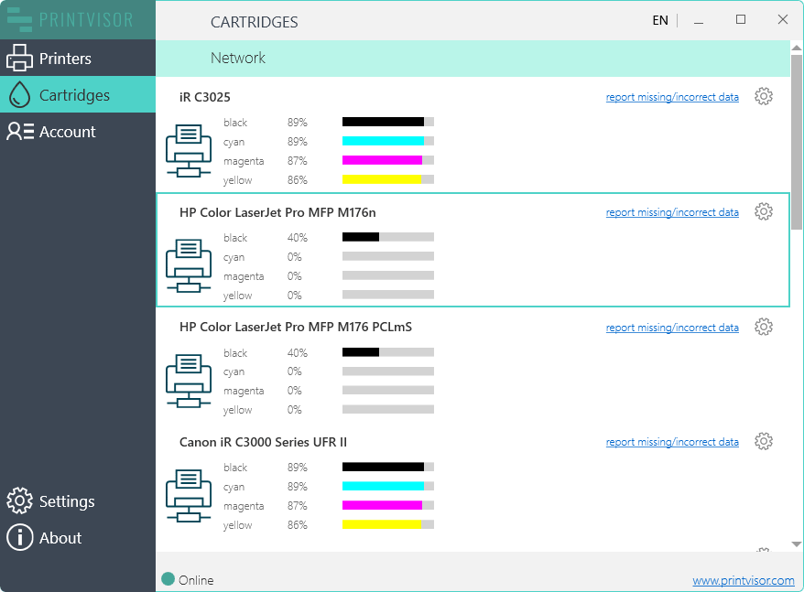804x592 pixels.
Task: Click the black ink level bar for M176n
Action: point(387,236)
